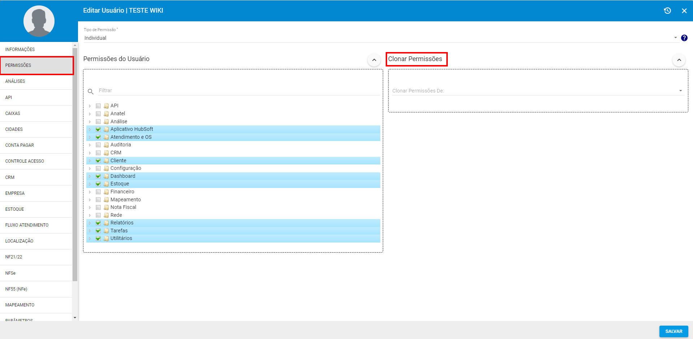
Task: Expand the Anatel tree node arrow
Action: click(x=90, y=114)
